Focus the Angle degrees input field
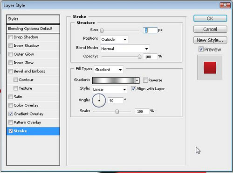Viewport: 233px width, 173px height. [x=115, y=101]
